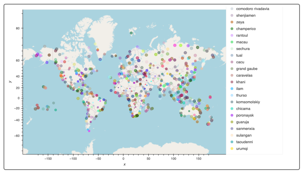Click the rantoul legend entry
The width and height of the screenshot is (306, 171).
pos(242,35)
